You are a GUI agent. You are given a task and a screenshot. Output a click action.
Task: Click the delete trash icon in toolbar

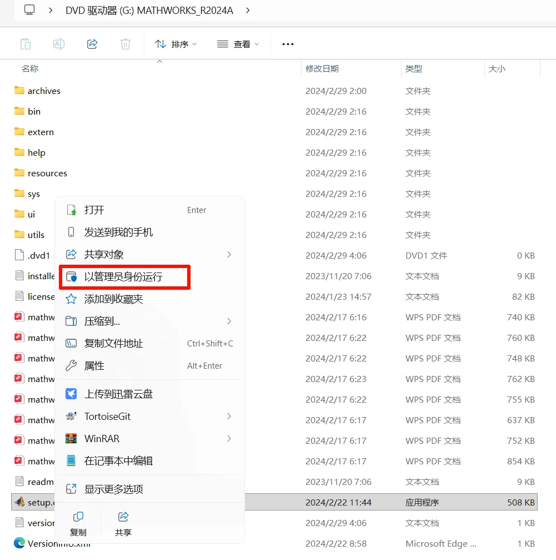tap(125, 44)
